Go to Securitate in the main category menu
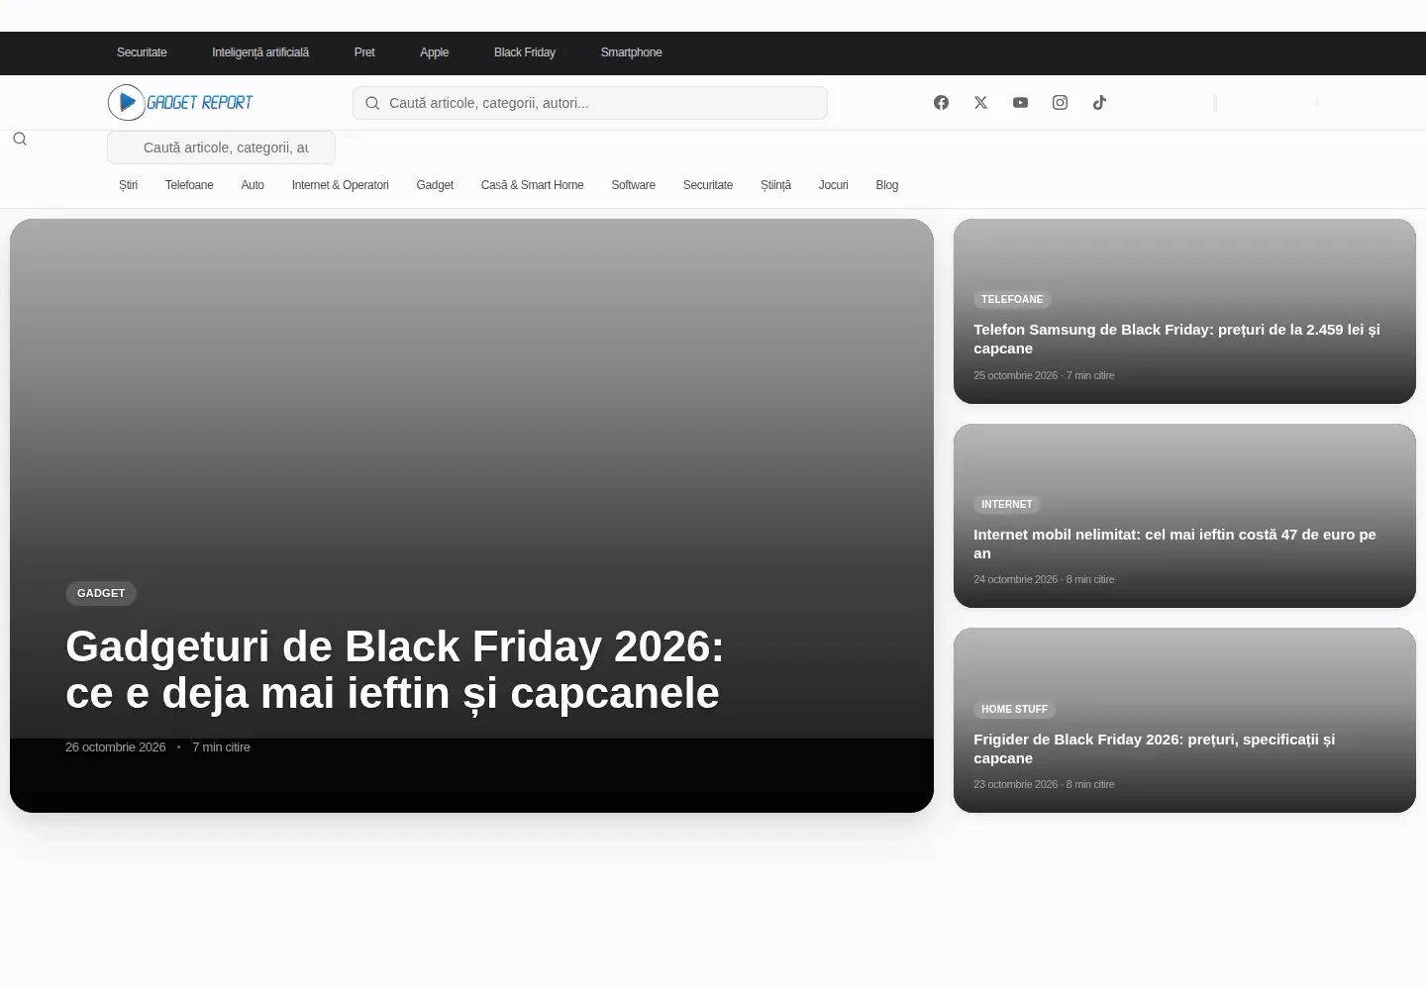The image size is (1426, 990). tap(708, 185)
